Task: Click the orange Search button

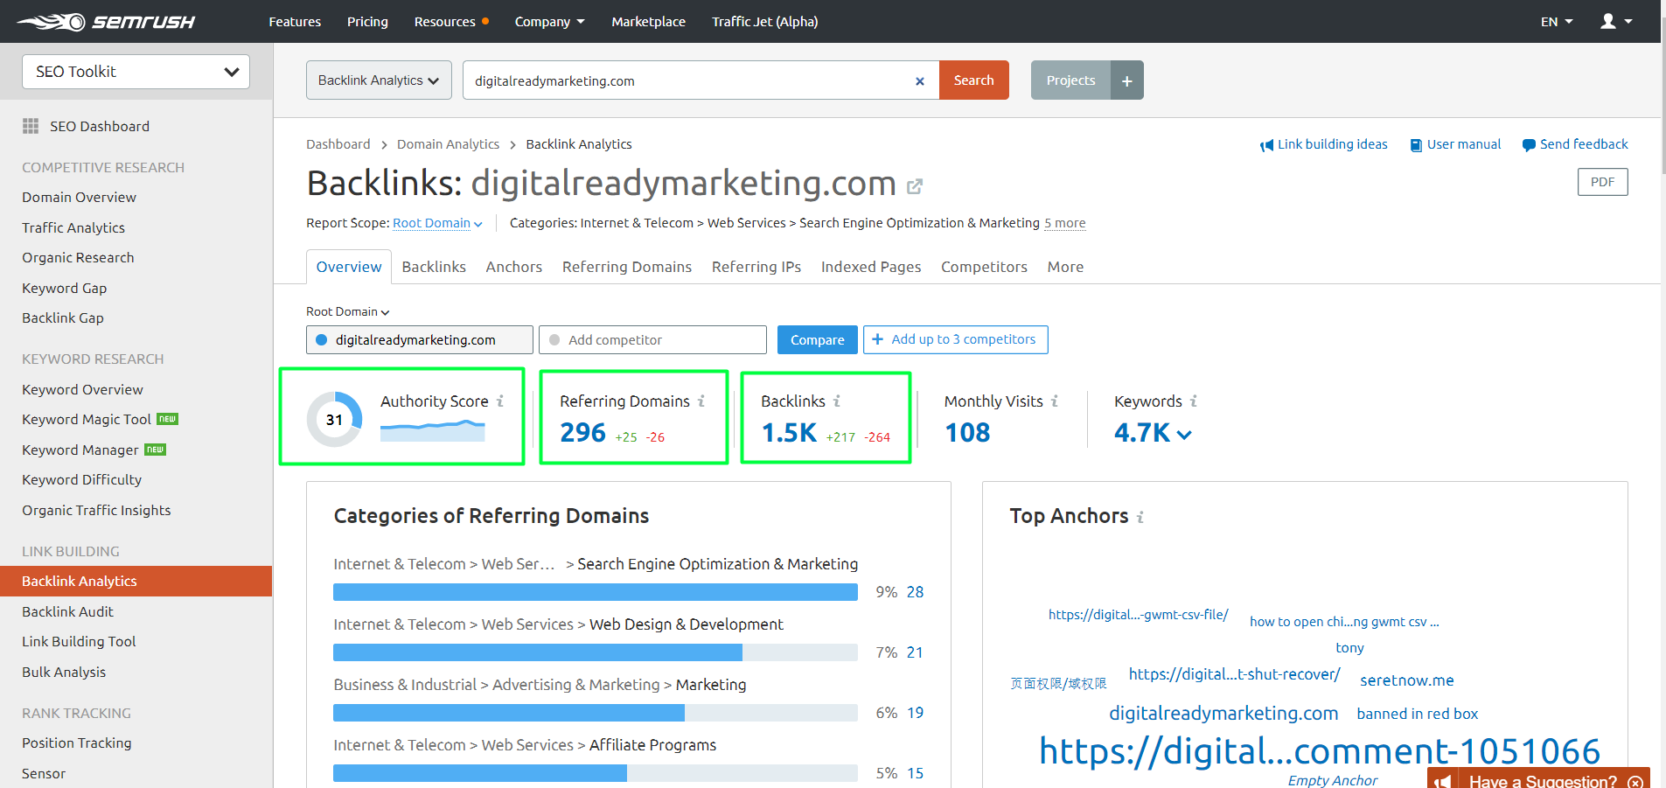Action: point(973,80)
